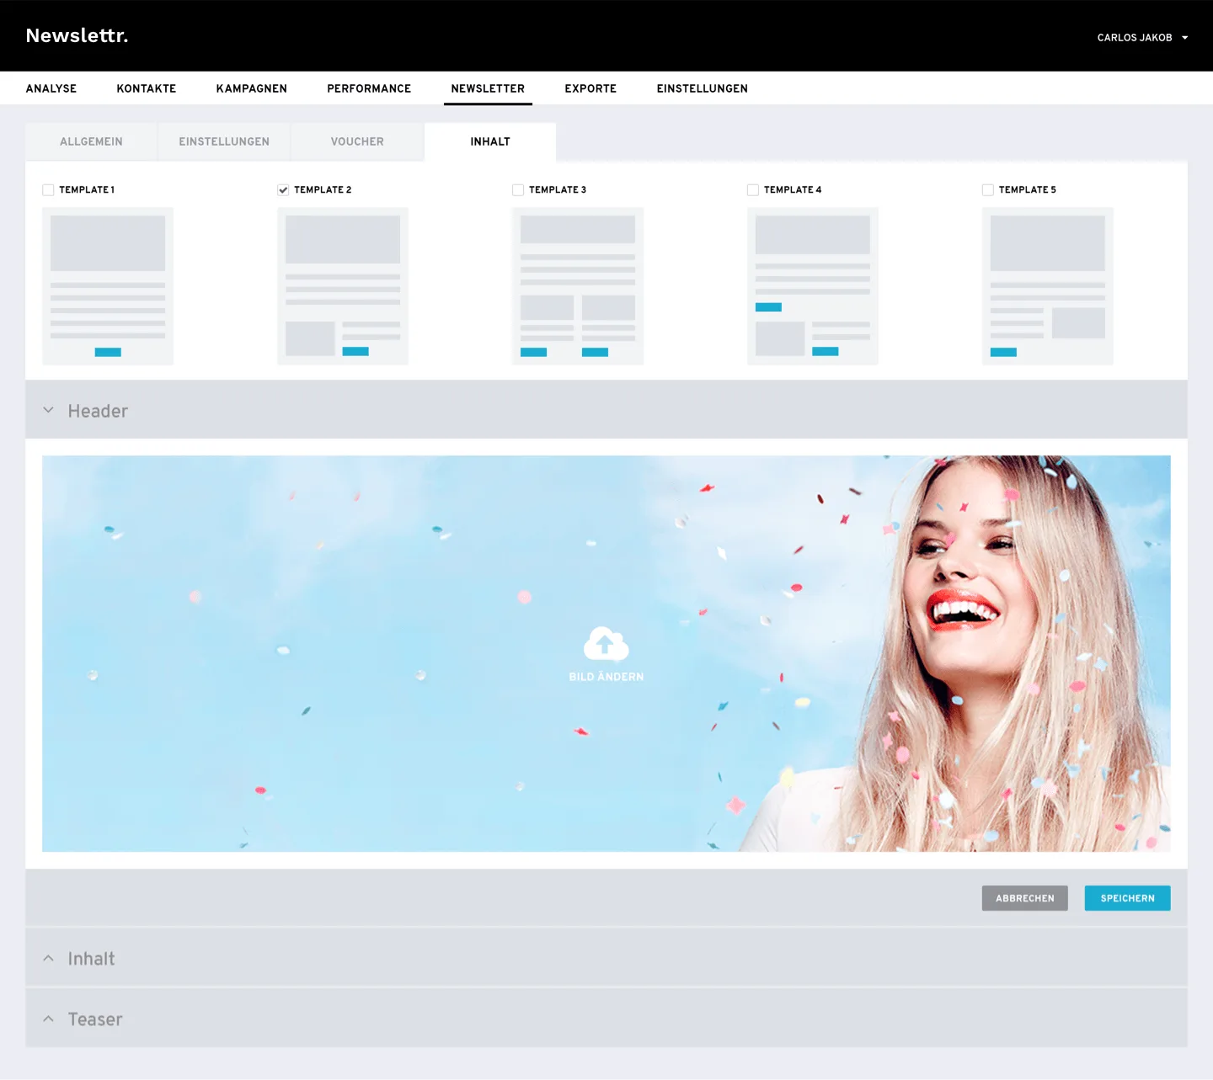The width and height of the screenshot is (1213, 1080).
Task: Click the Newslettr. logo
Action: coord(77,35)
